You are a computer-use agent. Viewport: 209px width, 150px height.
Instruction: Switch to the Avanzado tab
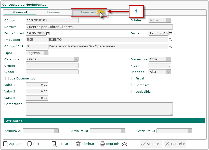point(89,12)
